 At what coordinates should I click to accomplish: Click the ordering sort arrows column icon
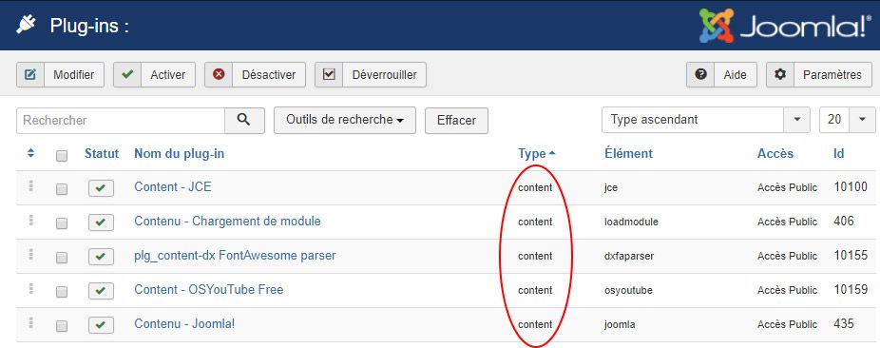coord(30,153)
